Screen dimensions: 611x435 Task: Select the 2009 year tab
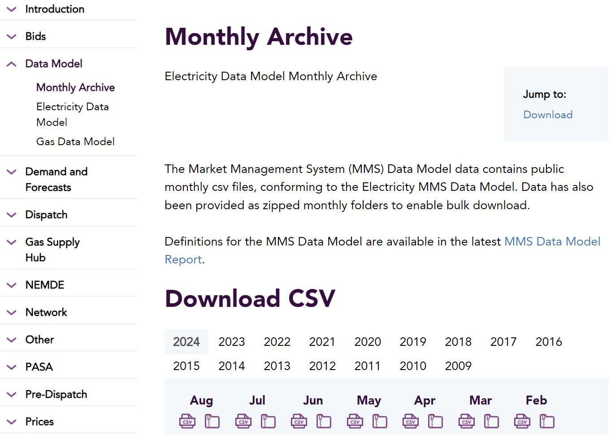[458, 366]
